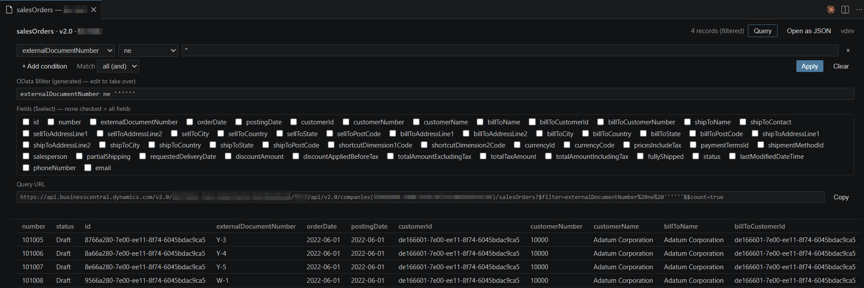This screenshot has height=288, width=864.
Task: Select order number 101006 cell
Action: [x=33, y=254]
